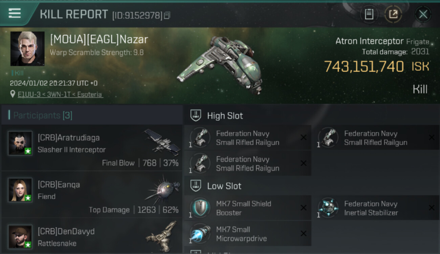Click the High Slot section header icon
Screen dimensions: 440x254
[196, 115]
